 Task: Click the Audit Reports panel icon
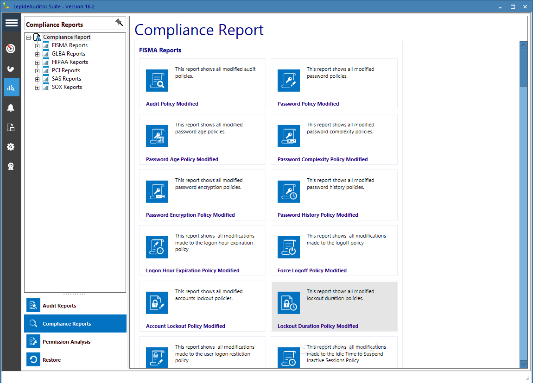[33, 306]
